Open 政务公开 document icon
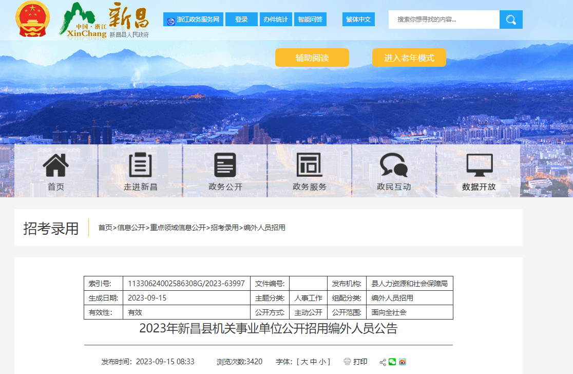 [225, 165]
